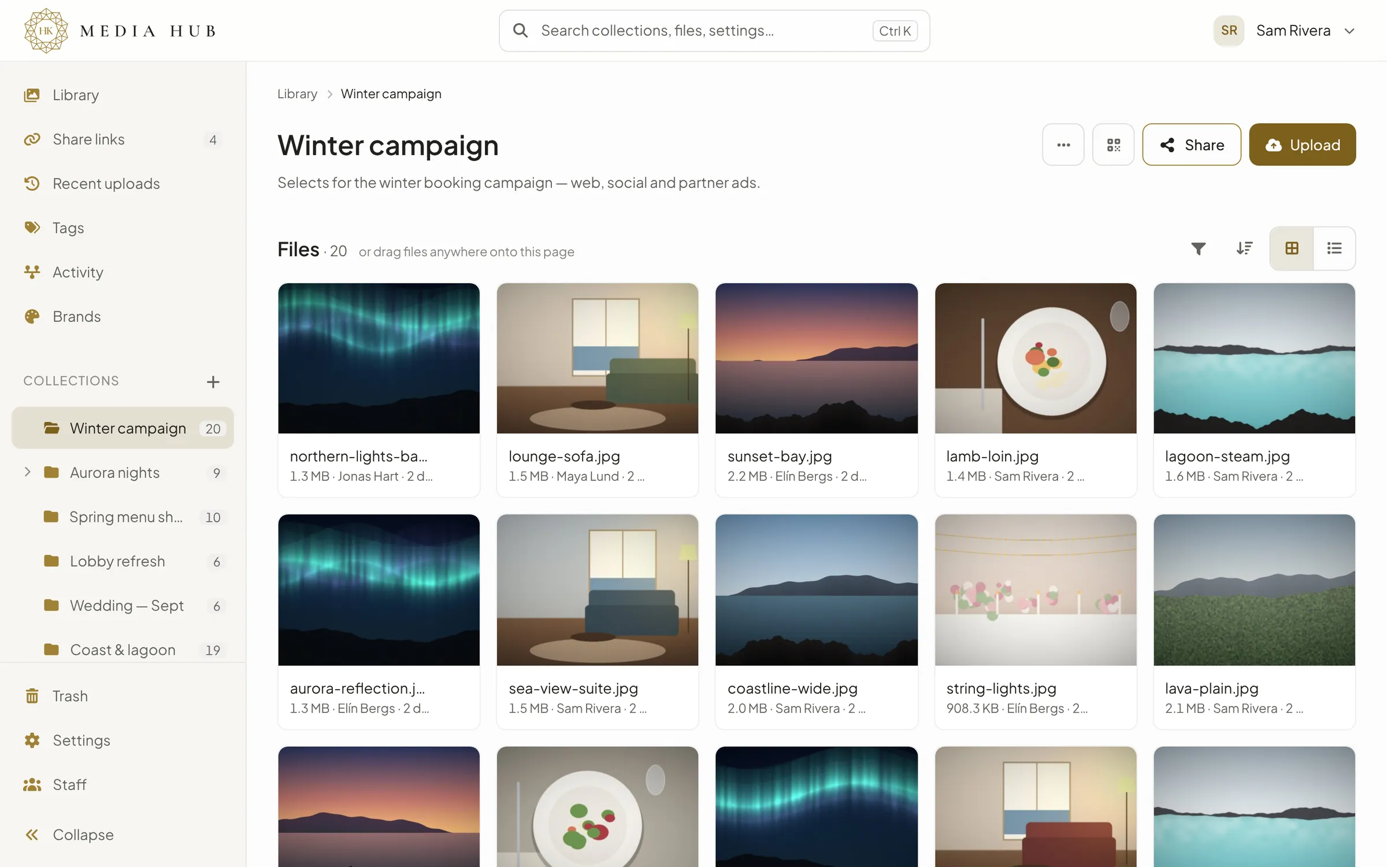Open the lagoon-steam.jpg image

1254,358
